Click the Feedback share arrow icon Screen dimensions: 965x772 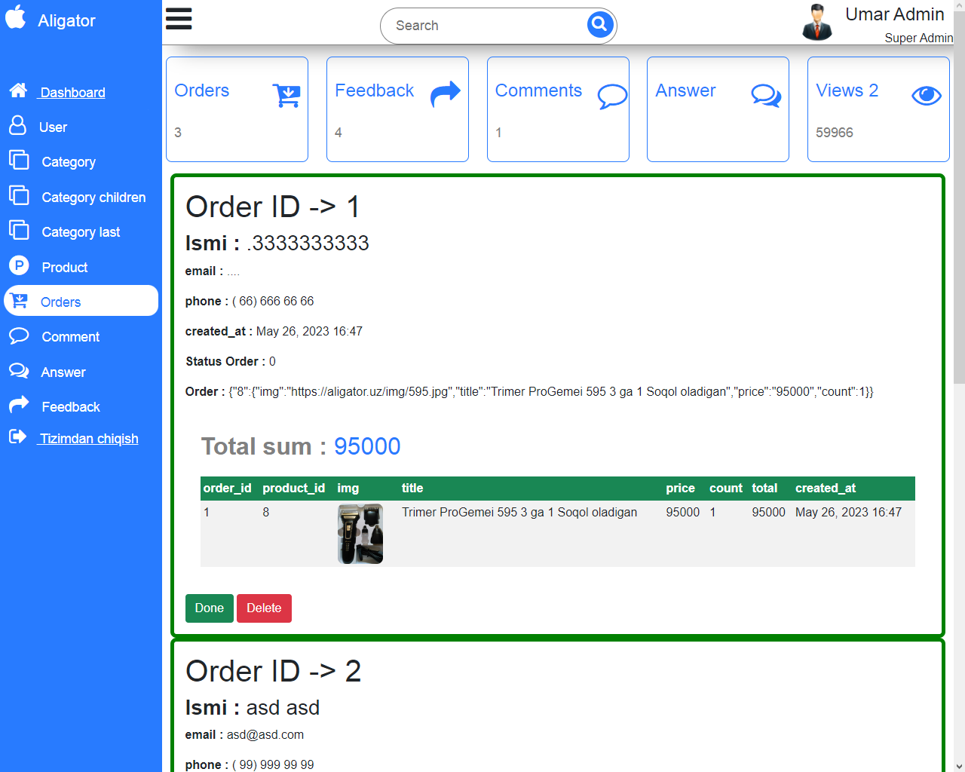point(445,94)
